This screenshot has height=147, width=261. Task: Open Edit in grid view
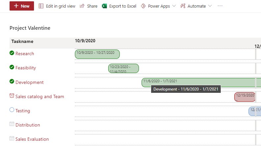(57, 6)
